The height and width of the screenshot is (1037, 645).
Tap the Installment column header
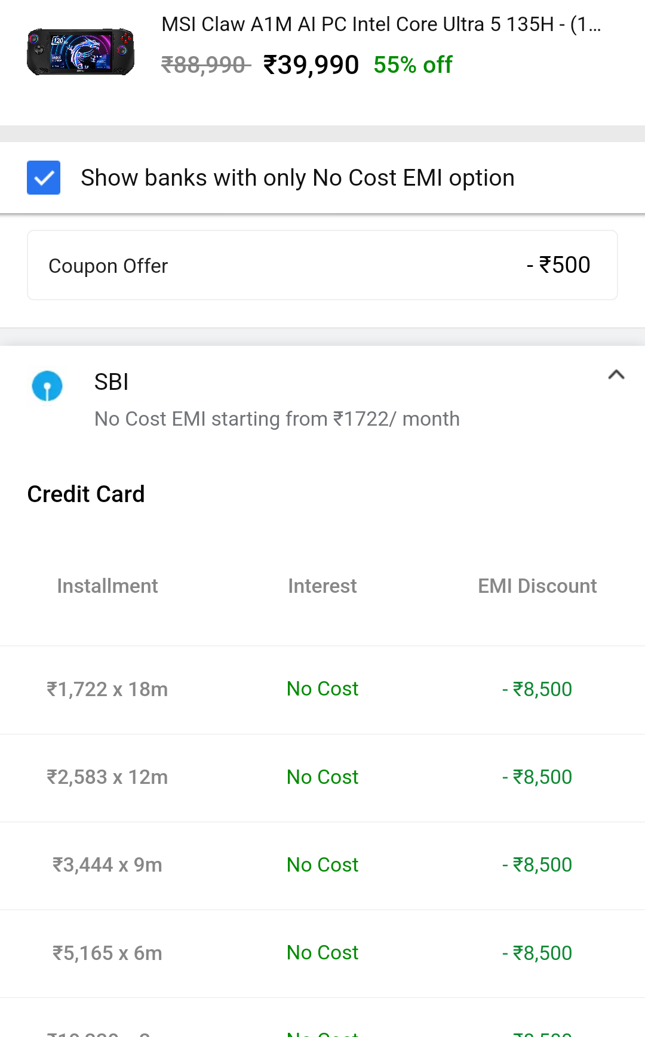(x=107, y=586)
